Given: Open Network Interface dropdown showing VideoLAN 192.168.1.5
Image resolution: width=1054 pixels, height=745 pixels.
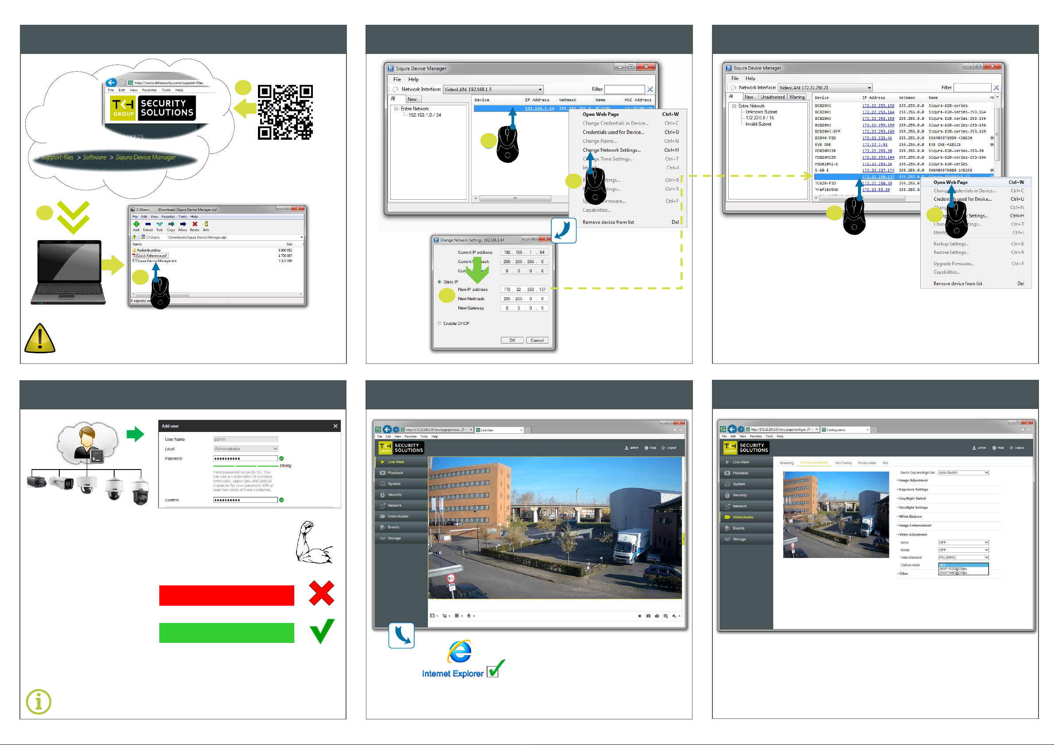Looking at the screenshot, I should coord(493,89).
